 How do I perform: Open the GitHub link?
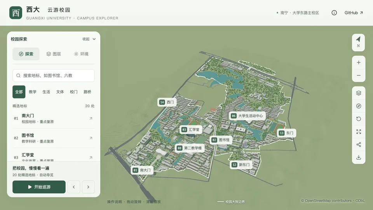354,13
